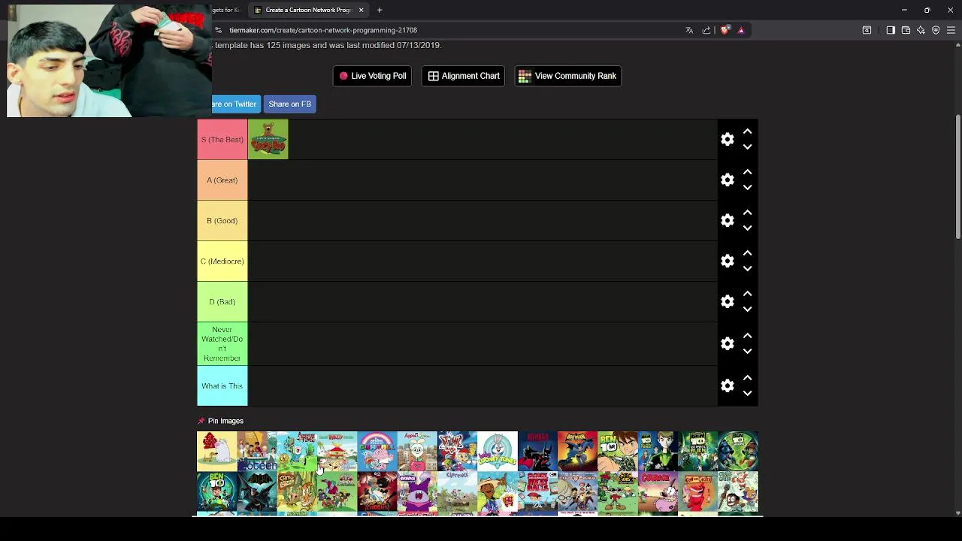Image resolution: width=962 pixels, height=541 pixels.
Task: Open settings gear for D (Bad) tier
Action: [727, 302]
